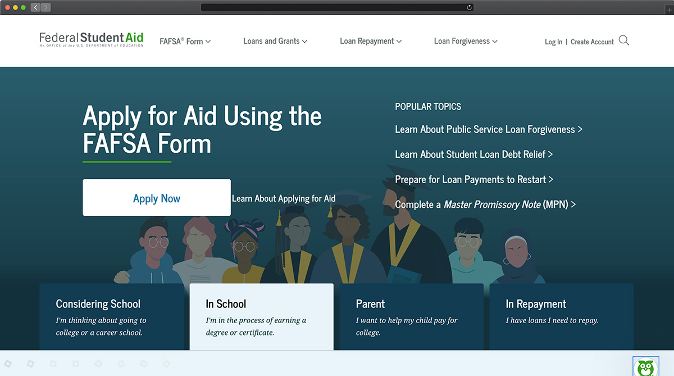Click the search magnifying glass icon
The height and width of the screenshot is (376, 674).
[x=623, y=40]
